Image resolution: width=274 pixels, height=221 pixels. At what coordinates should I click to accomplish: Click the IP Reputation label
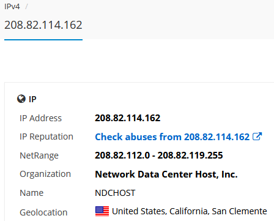pos(46,137)
